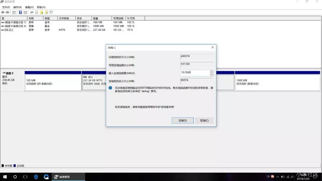Click the shrink amount input field showing 157000

[x=195, y=73]
